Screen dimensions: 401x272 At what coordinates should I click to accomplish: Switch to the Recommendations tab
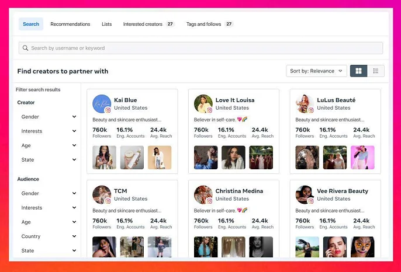70,24
